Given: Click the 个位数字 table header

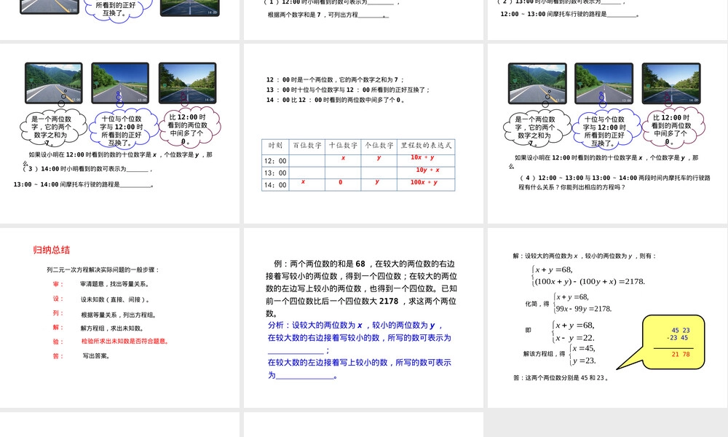Looking at the screenshot, I should (x=379, y=146).
